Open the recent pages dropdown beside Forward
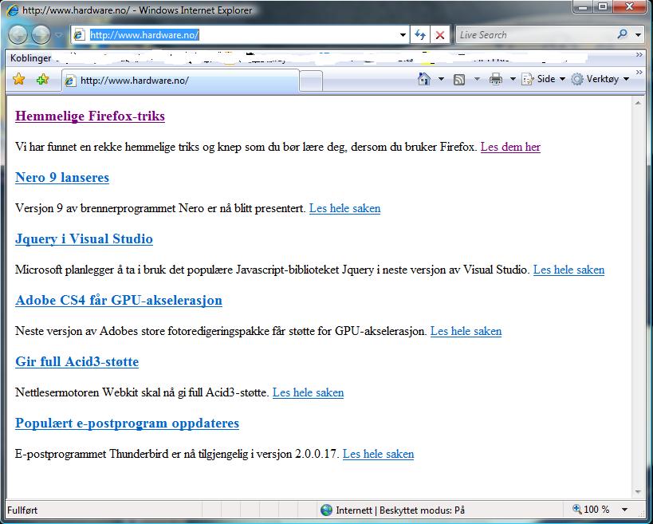Image resolution: width=653 pixels, height=524 pixels. 58,35
